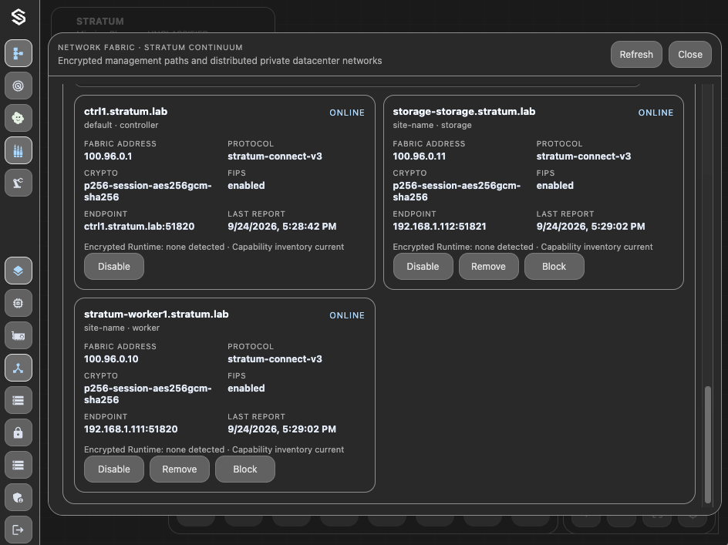
Task: Click ONLINE status on the worker1 card
Action: click(347, 316)
